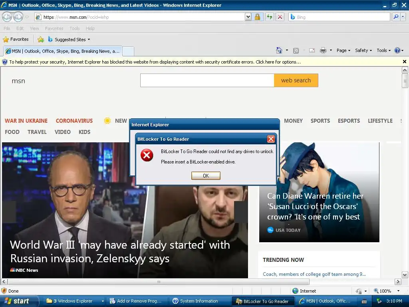The width and height of the screenshot is (409, 307).
Task: Open MONEY category link
Action: [x=293, y=121]
